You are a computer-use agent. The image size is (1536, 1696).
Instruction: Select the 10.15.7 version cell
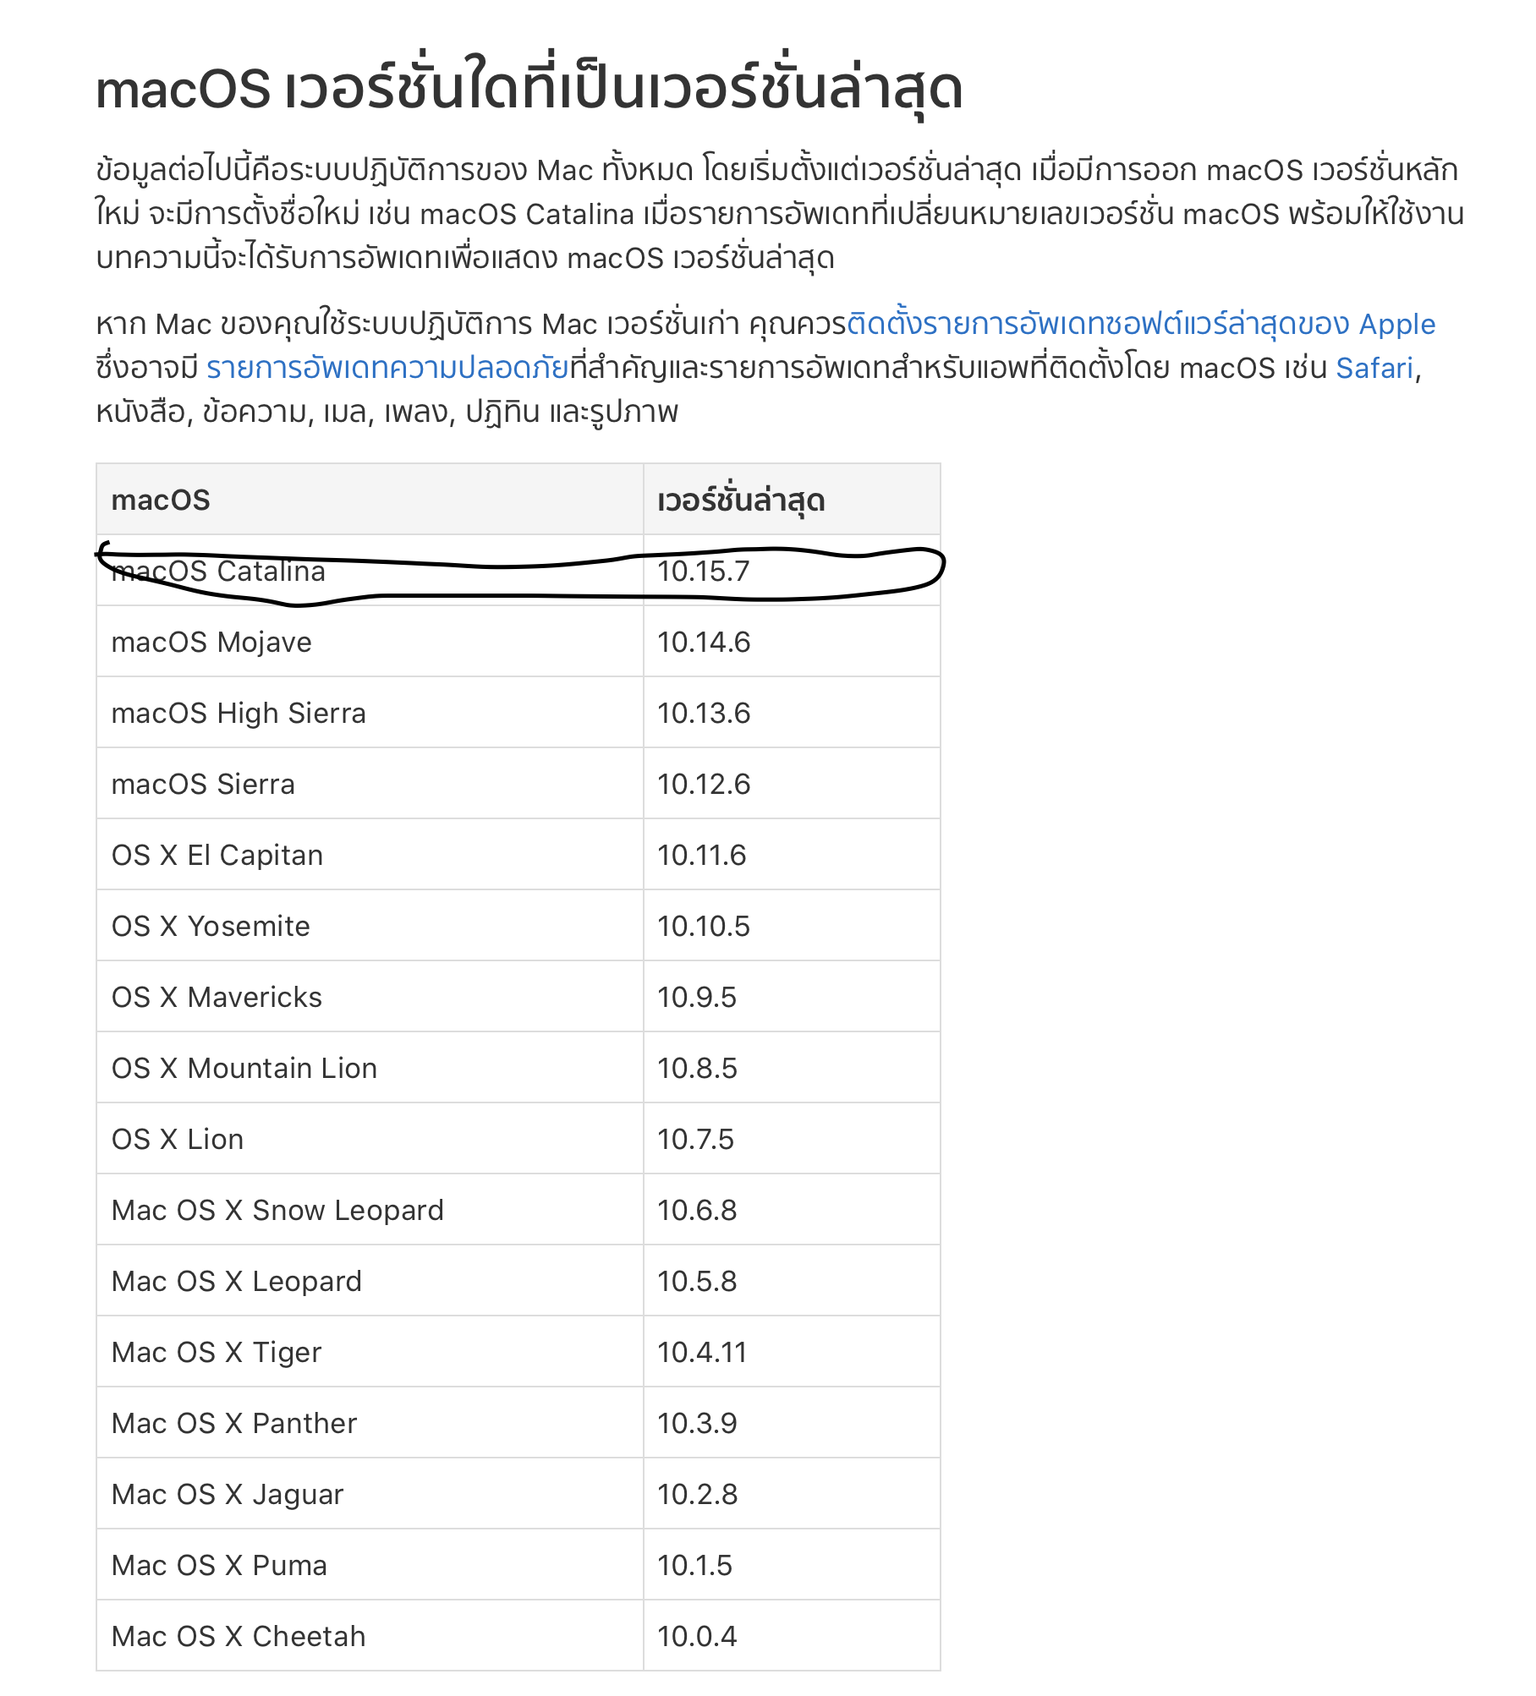792,571
